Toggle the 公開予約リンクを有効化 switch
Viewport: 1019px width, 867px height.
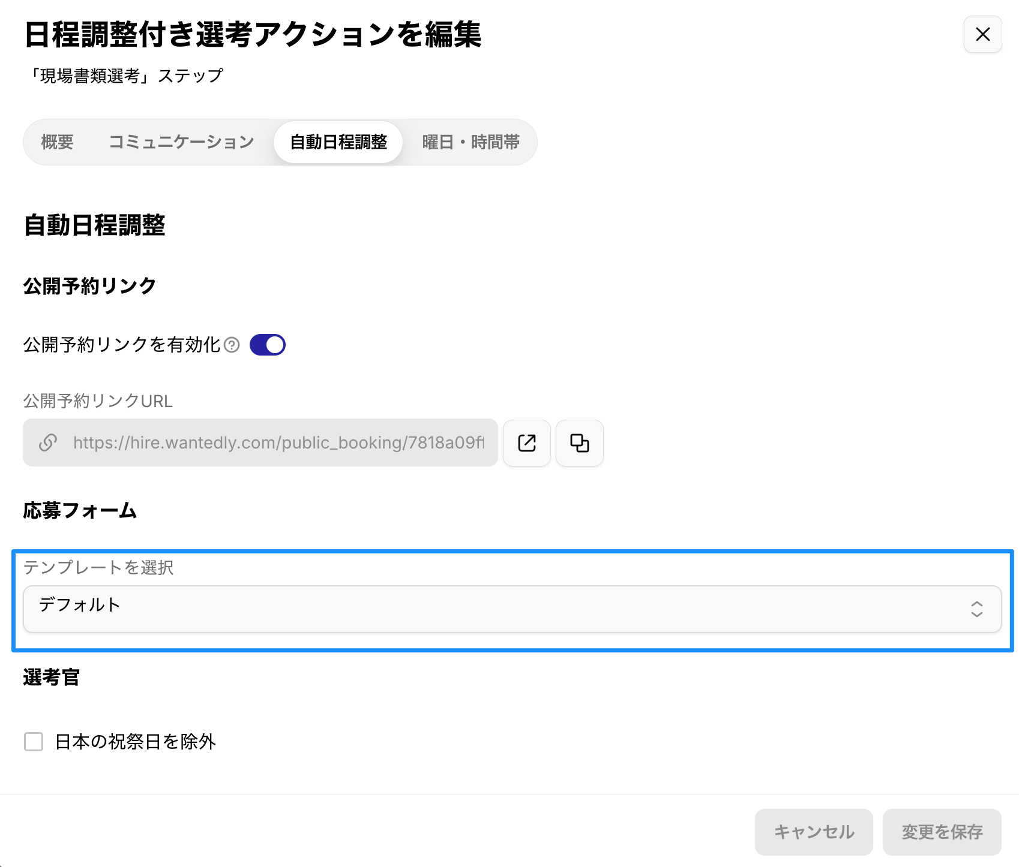[268, 345]
